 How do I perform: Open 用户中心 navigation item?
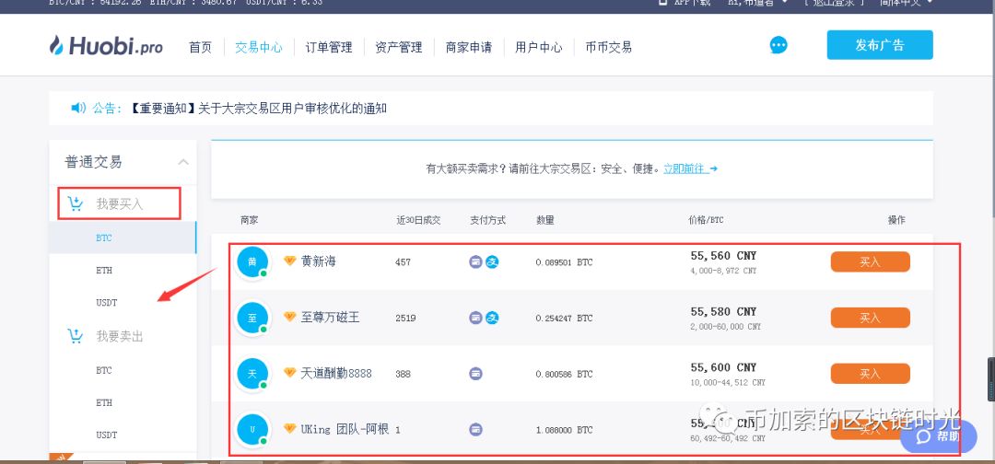pos(539,47)
